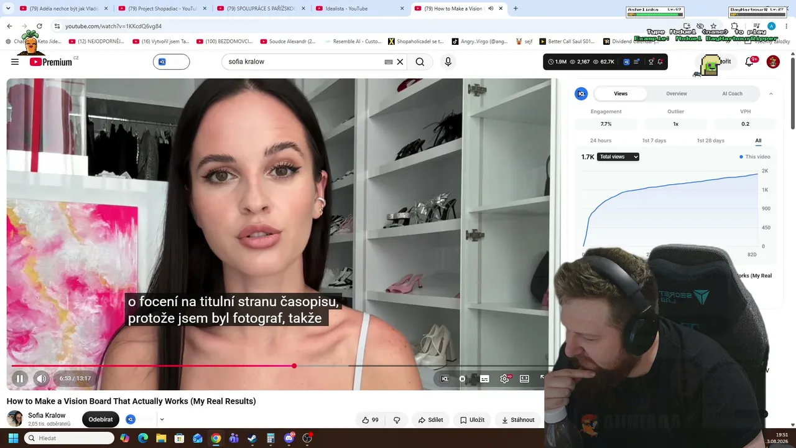Viewport: 796px width, 448px height.
Task: Switch to the Idealista - YouTube tab
Action: pyautogui.click(x=359, y=9)
